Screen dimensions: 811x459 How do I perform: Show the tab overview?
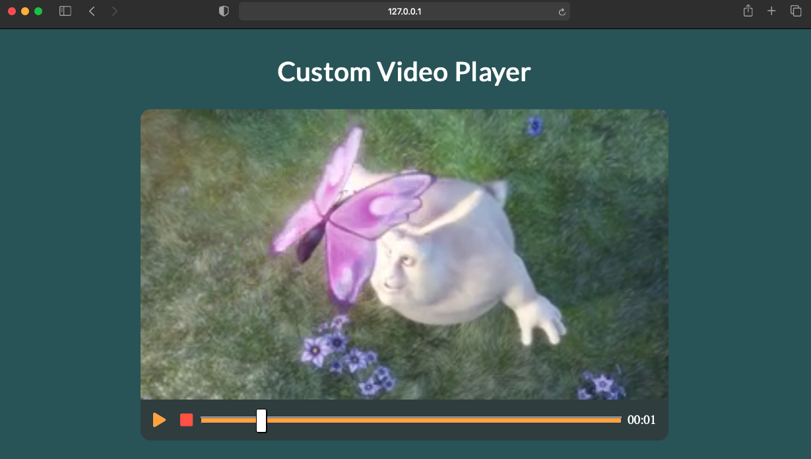(796, 11)
